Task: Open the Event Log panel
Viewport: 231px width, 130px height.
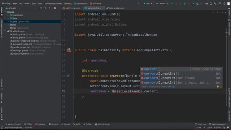Action: [200, 124]
